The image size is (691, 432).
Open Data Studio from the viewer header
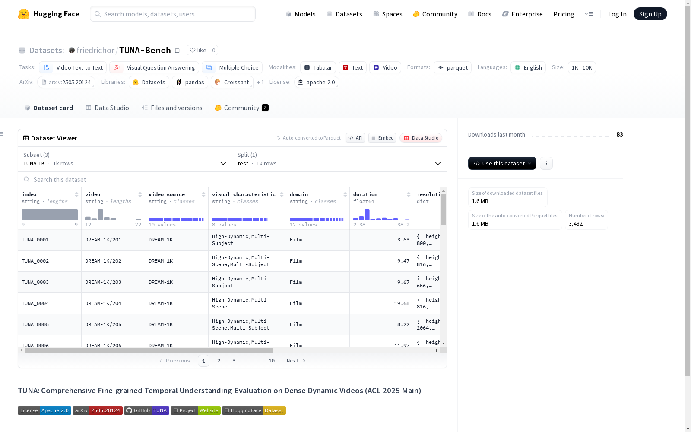tap(421, 138)
